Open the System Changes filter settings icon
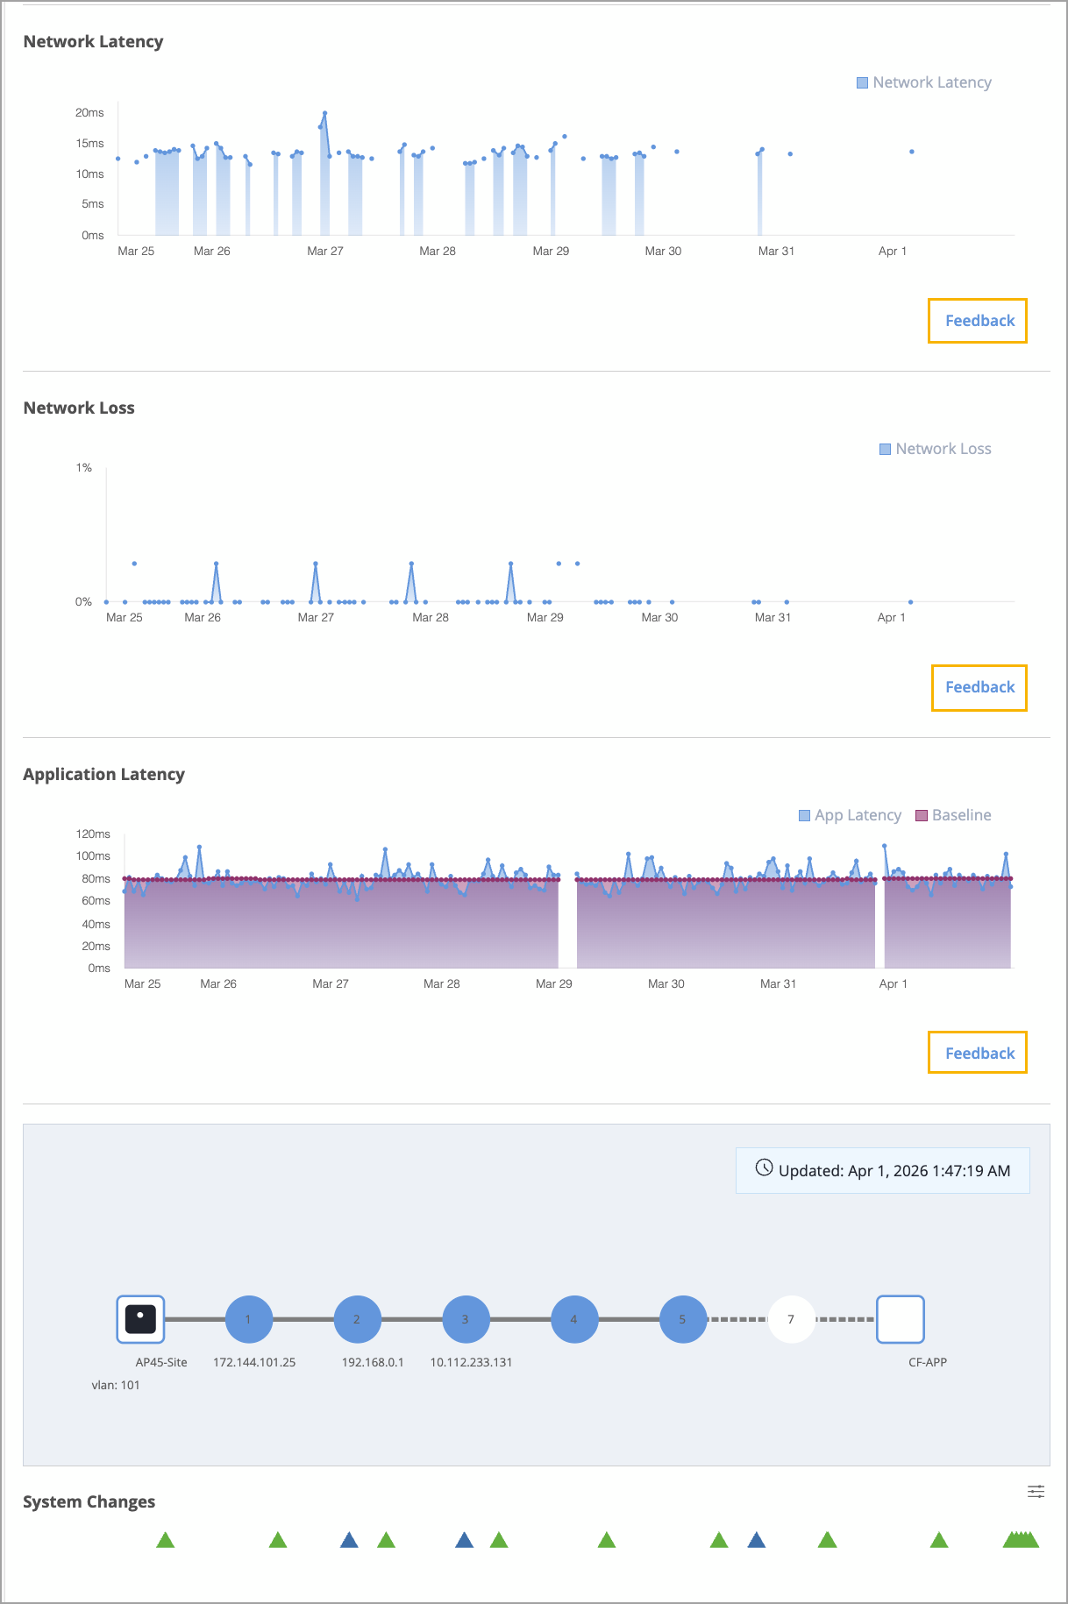Screen dimensions: 1068x1604 point(1036,1491)
